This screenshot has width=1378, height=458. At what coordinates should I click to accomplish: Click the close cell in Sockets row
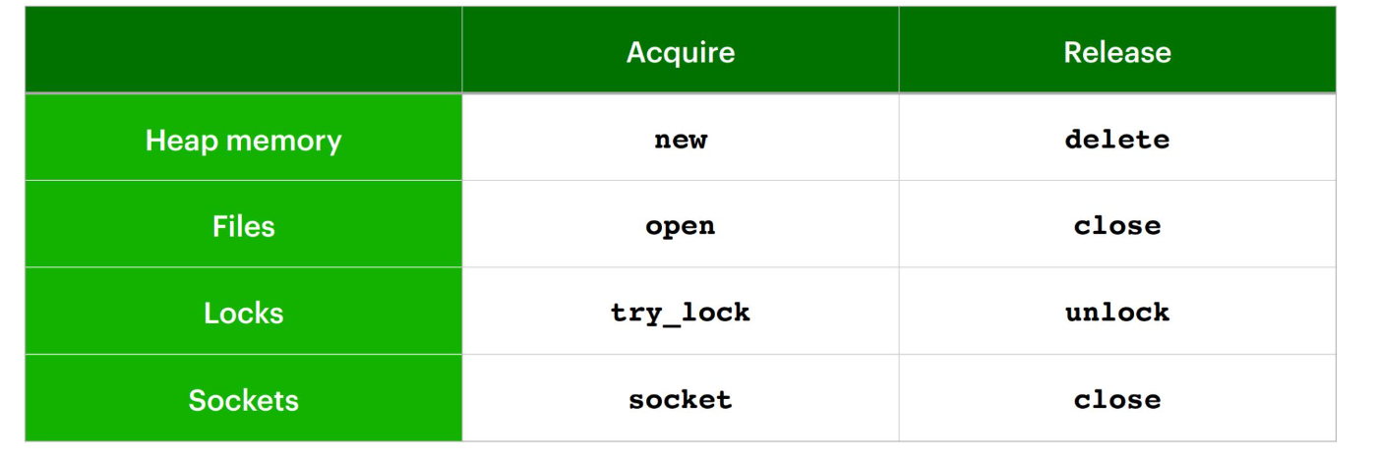point(1117,400)
